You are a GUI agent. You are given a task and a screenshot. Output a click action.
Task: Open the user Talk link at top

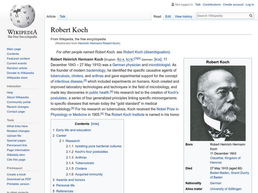tap(198, 5)
